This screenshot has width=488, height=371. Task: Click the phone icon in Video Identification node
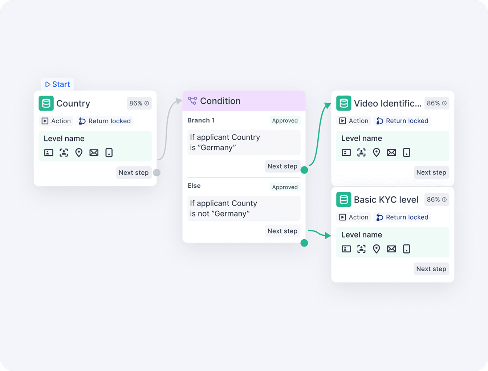(407, 152)
